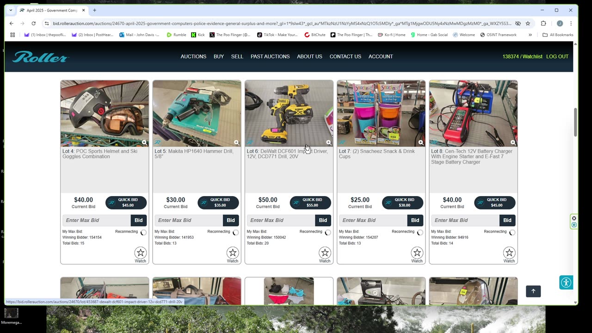The width and height of the screenshot is (592, 333).
Task: Click the site info icon in address bar
Action: [47, 23]
